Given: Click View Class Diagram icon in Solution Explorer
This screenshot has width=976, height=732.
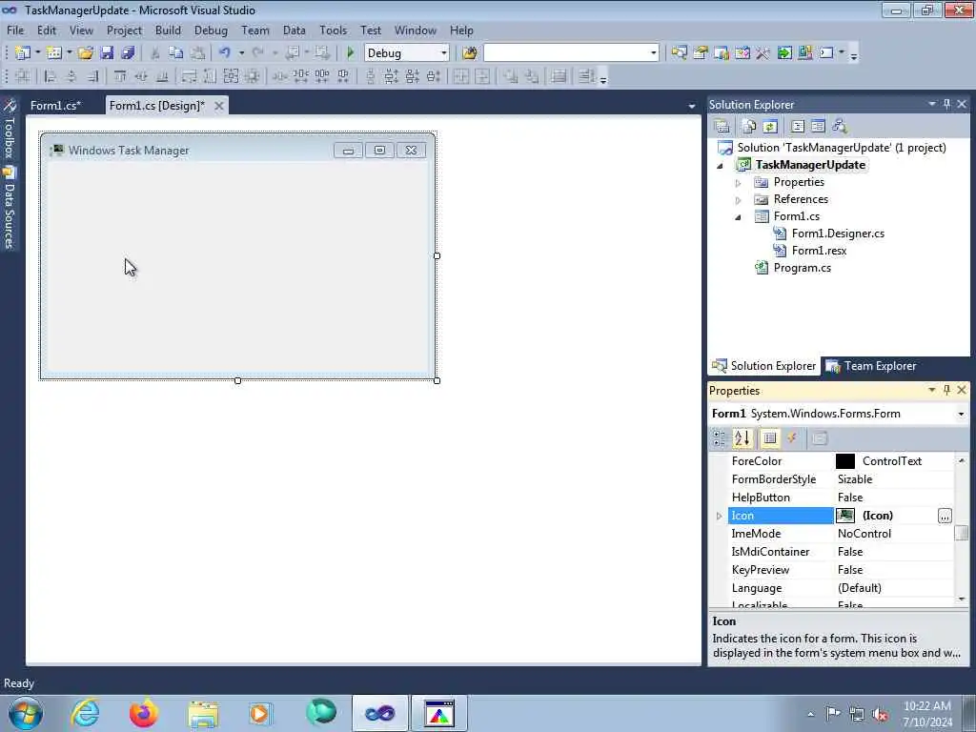Looking at the screenshot, I should pyautogui.click(x=840, y=127).
